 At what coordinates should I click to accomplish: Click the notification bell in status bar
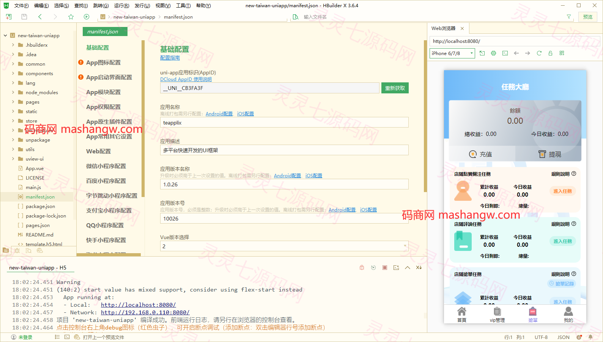pyautogui.click(x=590, y=337)
